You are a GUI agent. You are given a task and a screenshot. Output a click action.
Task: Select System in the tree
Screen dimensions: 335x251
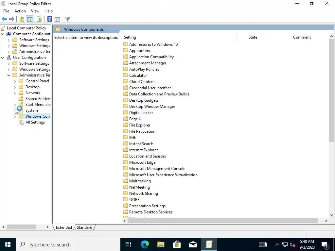pos(32,110)
